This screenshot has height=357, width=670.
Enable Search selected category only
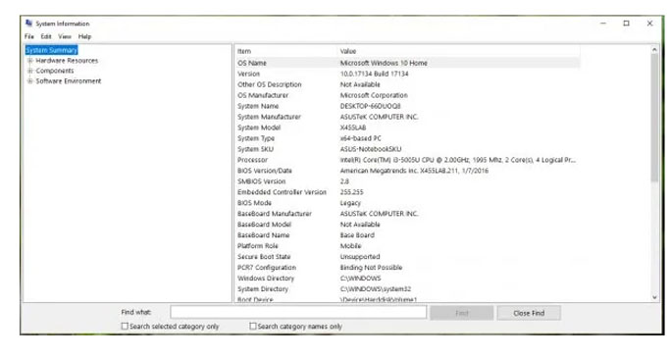coord(125,327)
